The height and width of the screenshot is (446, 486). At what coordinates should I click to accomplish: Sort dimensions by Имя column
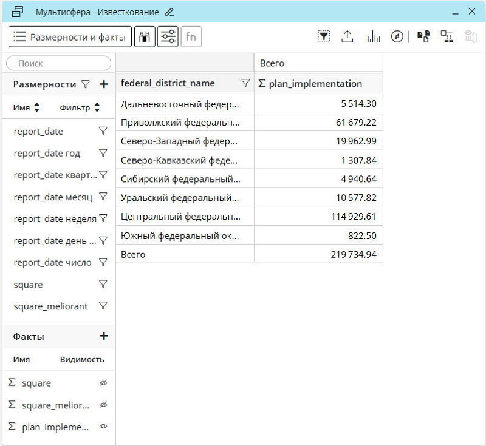(x=36, y=107)
